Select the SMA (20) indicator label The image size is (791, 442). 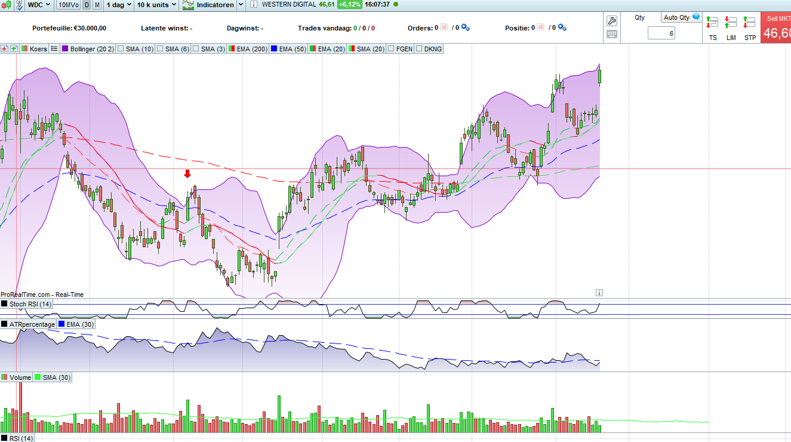[371, 49]
